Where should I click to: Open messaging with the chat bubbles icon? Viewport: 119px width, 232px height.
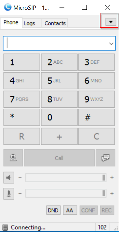click(x=105, y=158)
